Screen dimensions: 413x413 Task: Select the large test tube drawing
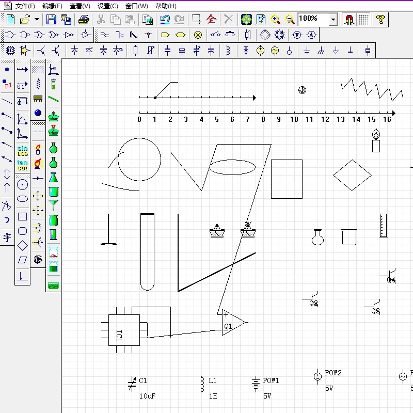147,252
